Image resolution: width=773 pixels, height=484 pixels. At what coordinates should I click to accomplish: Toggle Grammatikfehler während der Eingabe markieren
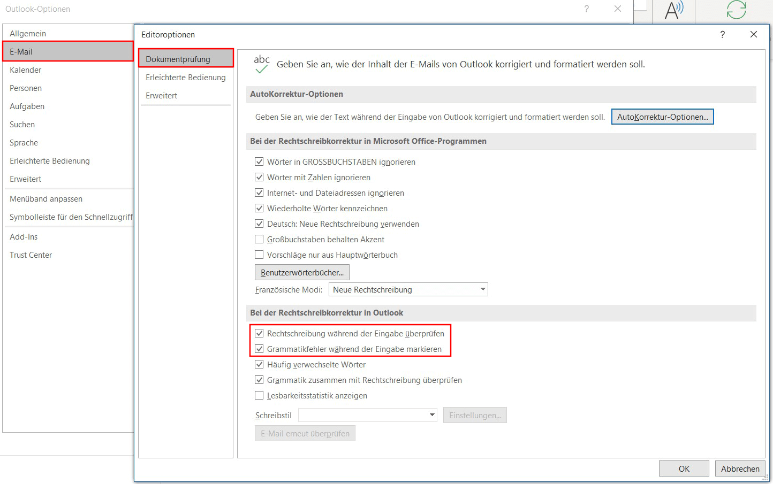(x=259, y=349)
